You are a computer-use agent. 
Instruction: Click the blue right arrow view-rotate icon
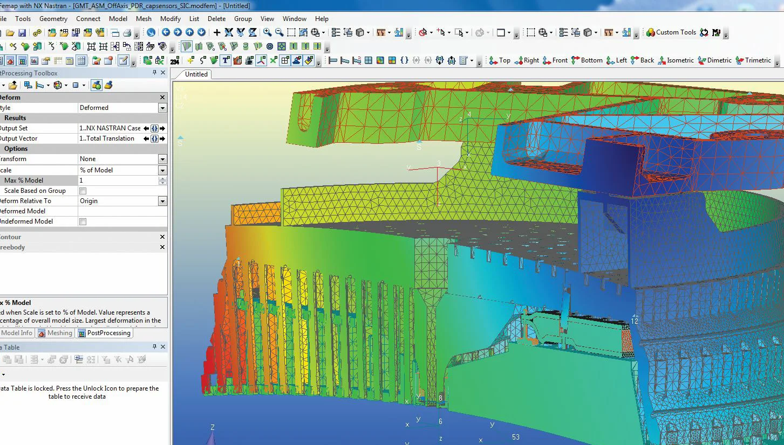178,32
